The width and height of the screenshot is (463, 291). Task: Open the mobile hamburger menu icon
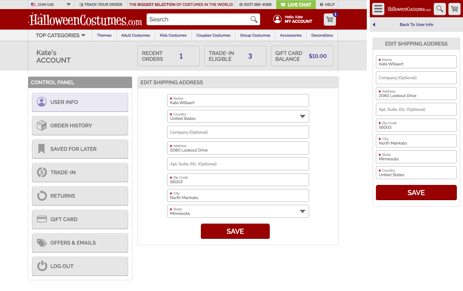pyautogui.click(x=378, y=9)
